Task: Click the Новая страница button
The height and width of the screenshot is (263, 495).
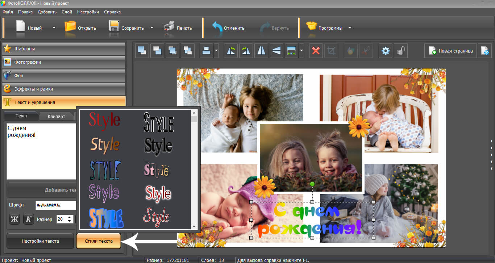Action: tap(450, 51)
